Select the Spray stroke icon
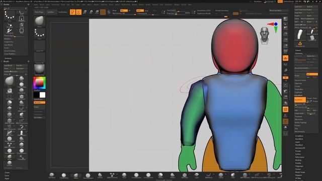The image size is (322, 181). click(x=21, y=25)
